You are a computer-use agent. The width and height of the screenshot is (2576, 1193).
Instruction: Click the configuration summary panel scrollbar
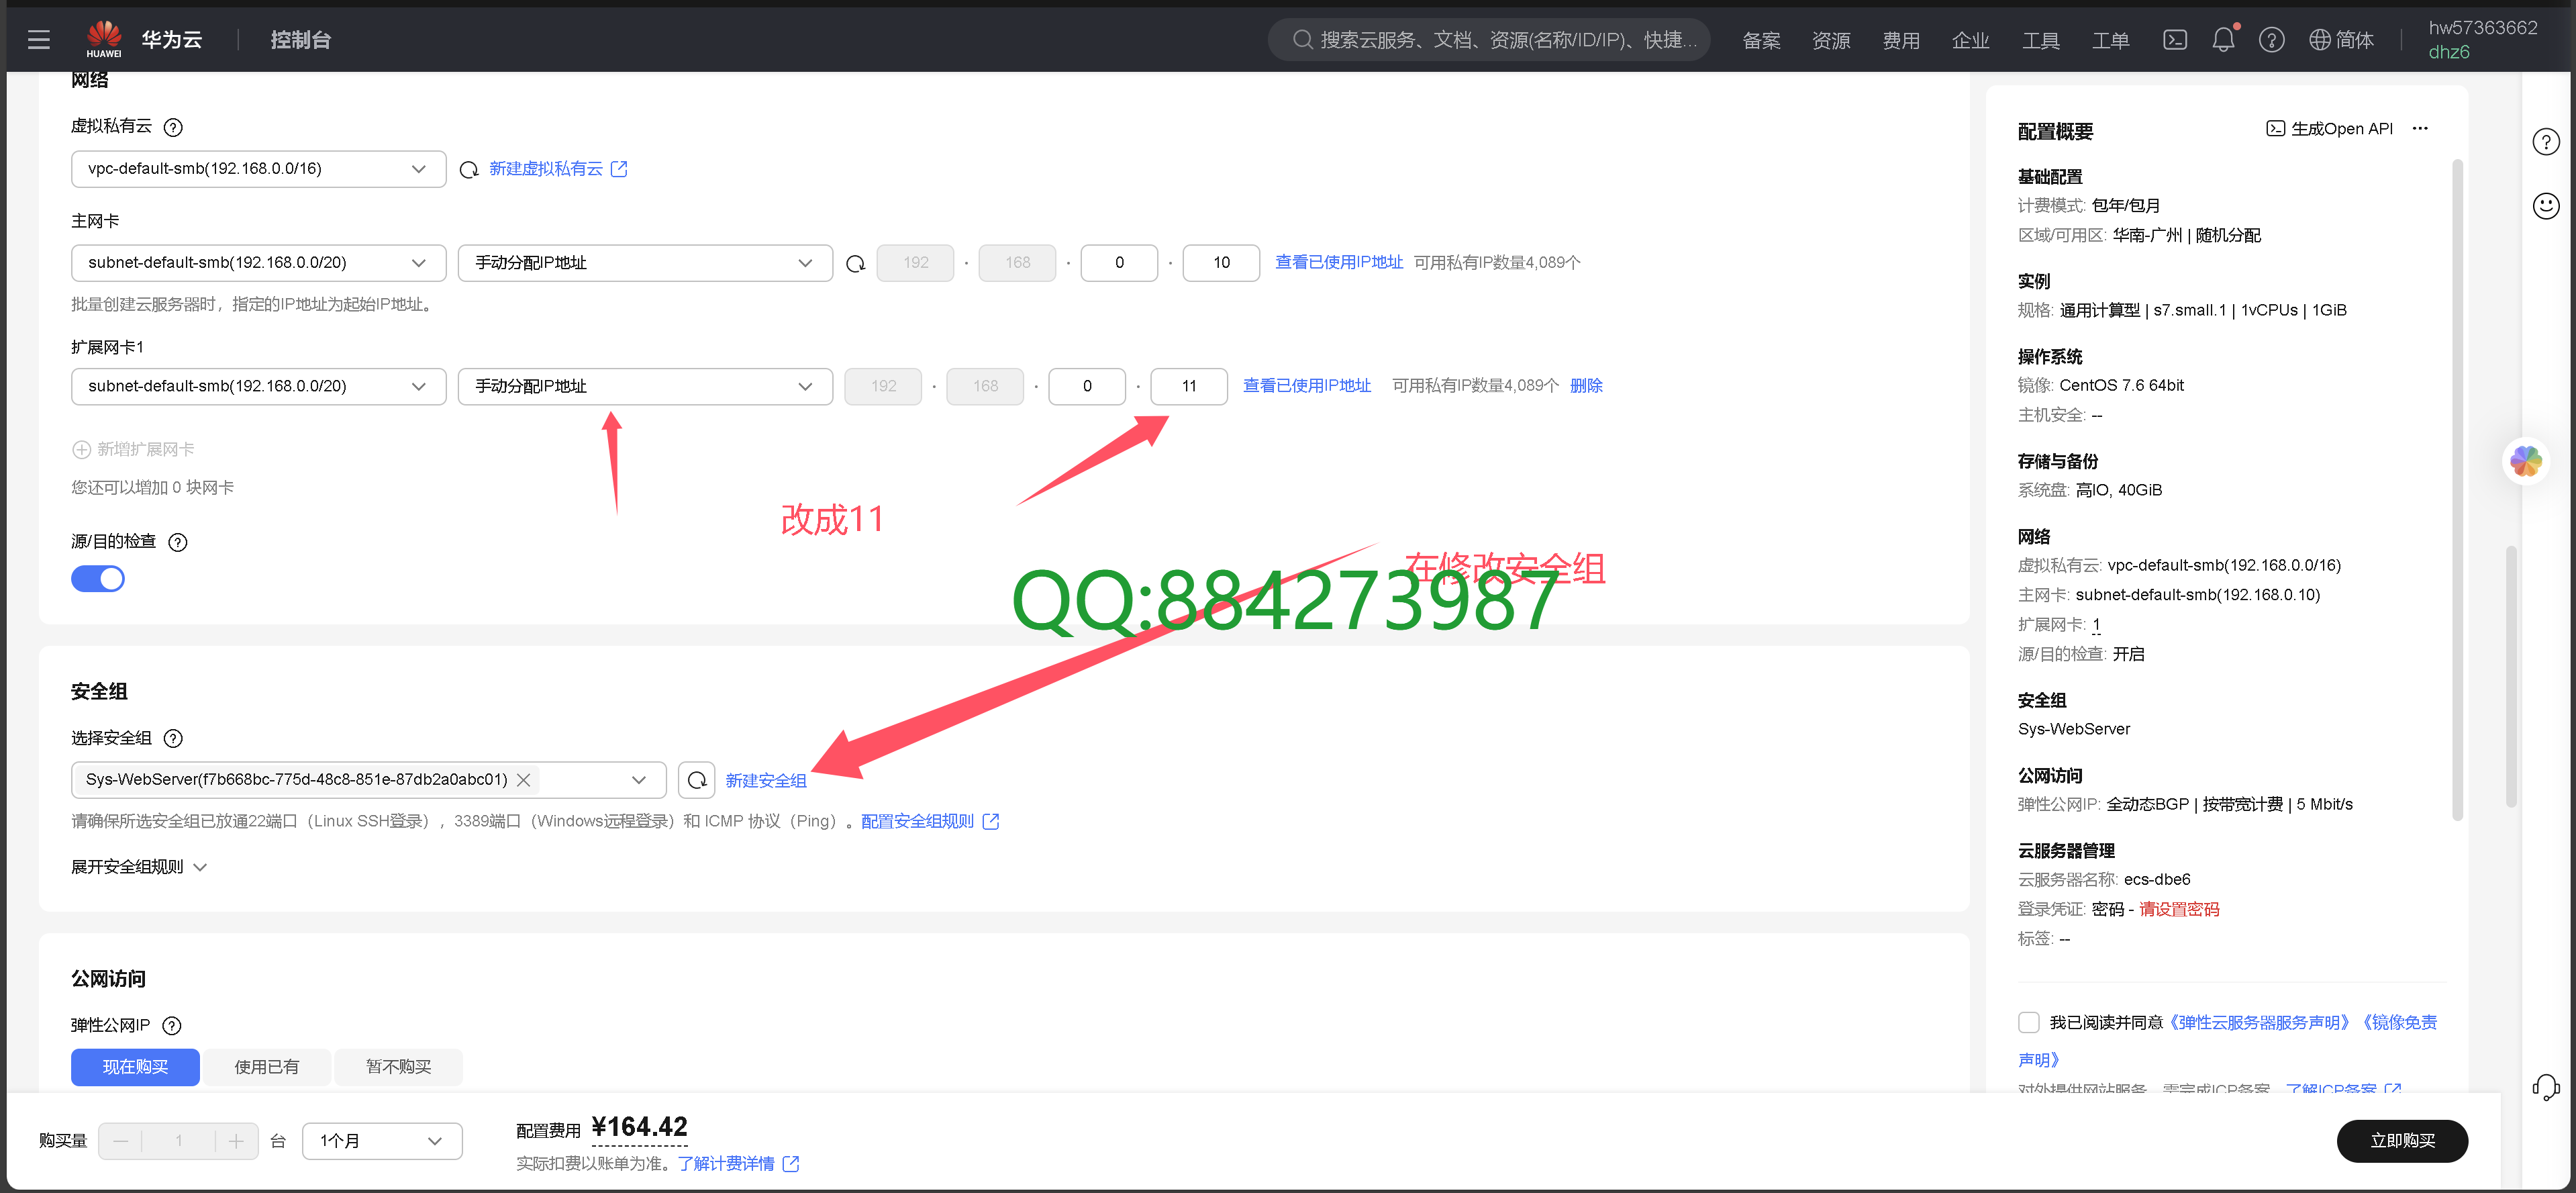[x=2457, y=490]
